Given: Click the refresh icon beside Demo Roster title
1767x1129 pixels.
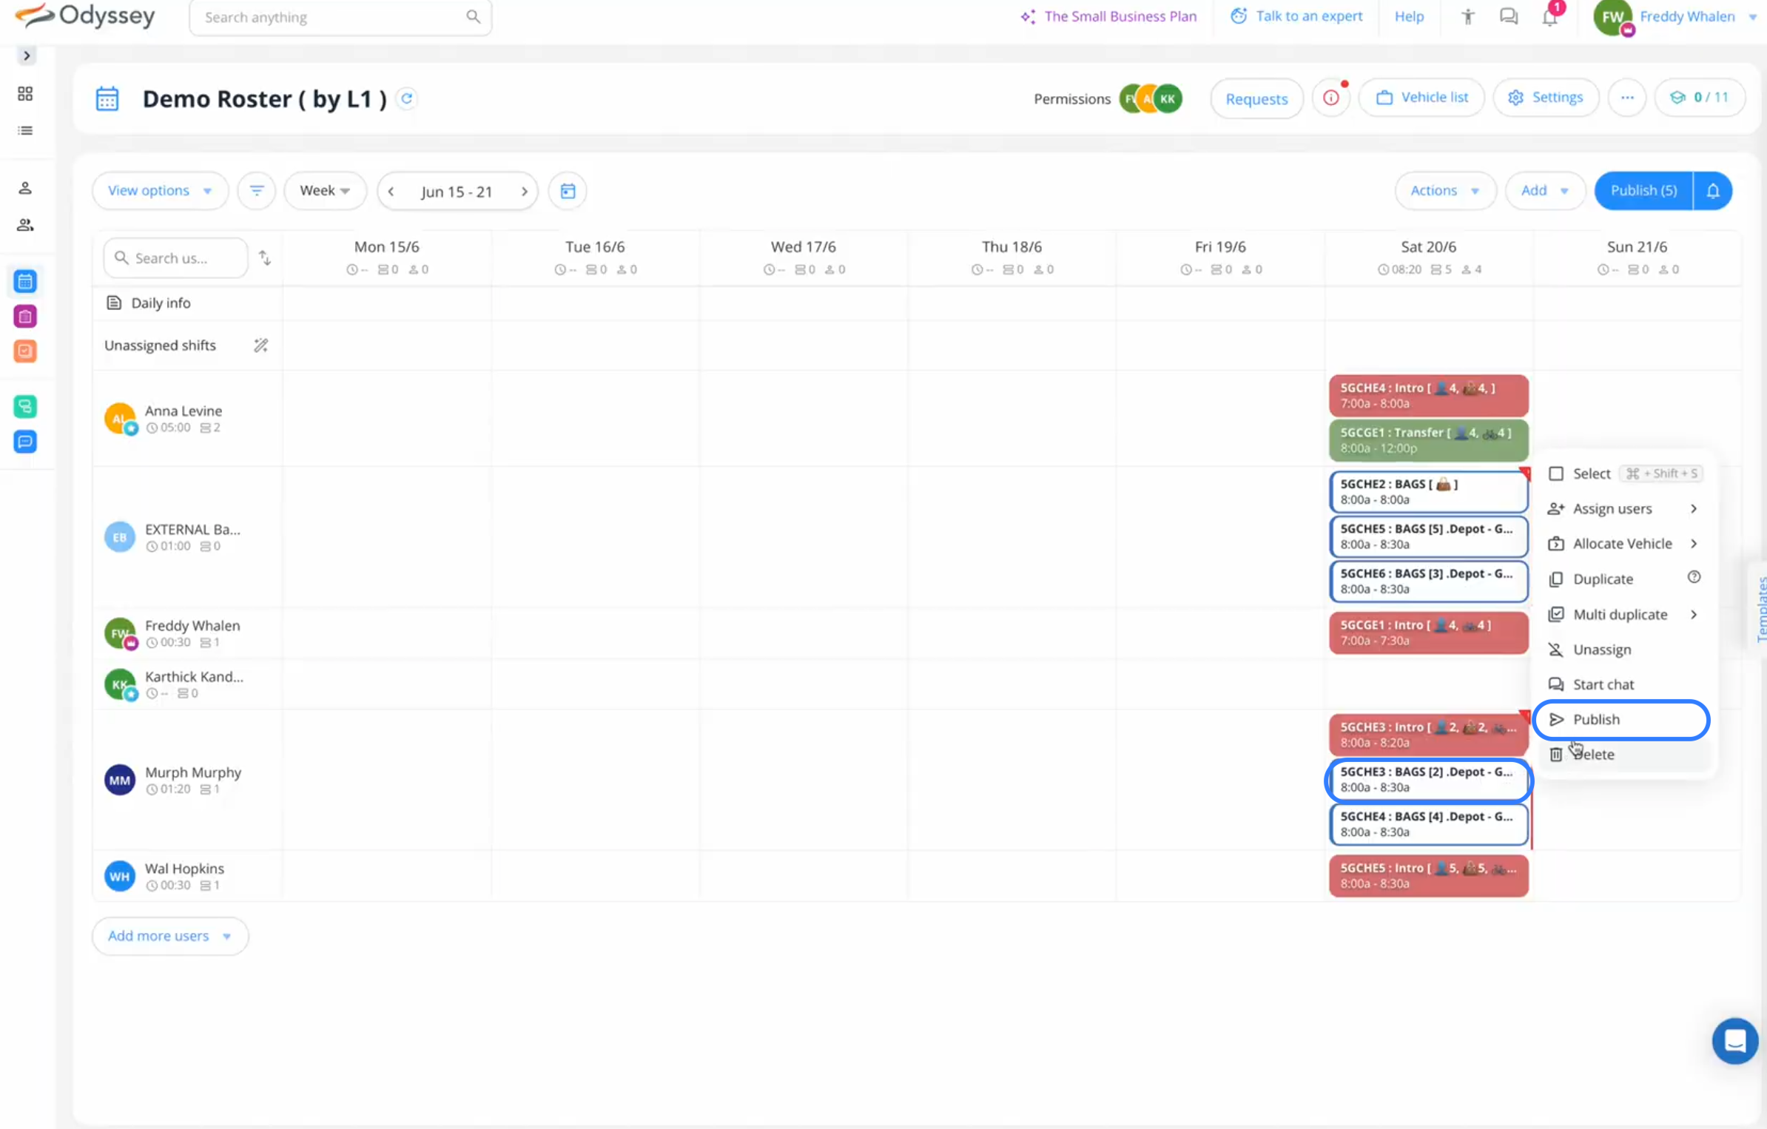Looking at the screenshot, I should [x=406, y=98].
